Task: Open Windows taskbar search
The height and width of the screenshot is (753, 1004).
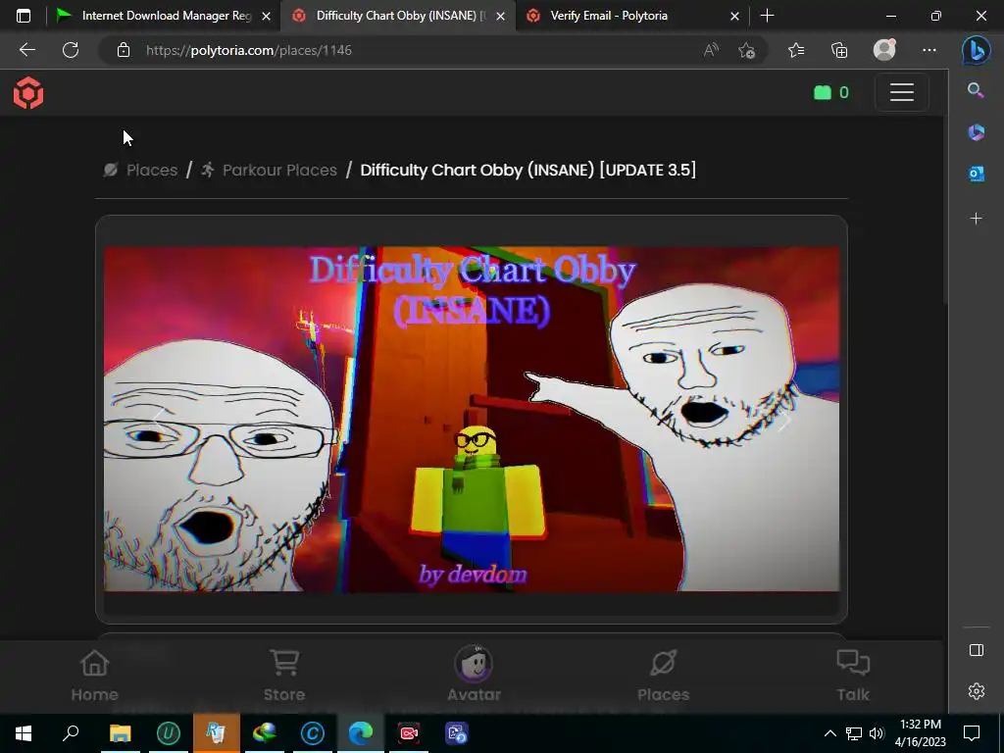Action: [71, 733]
